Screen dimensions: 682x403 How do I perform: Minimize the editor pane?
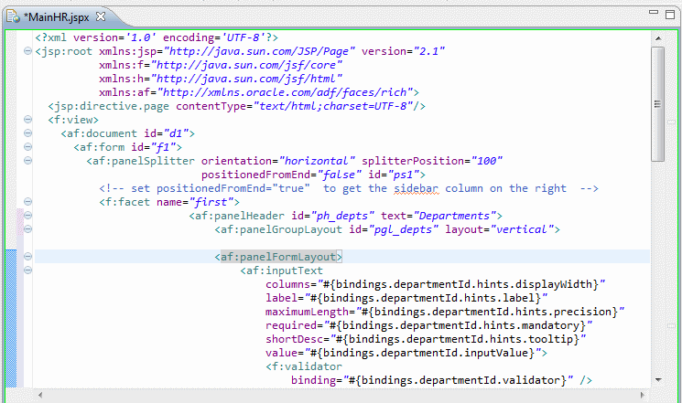[x=654, y=13]
